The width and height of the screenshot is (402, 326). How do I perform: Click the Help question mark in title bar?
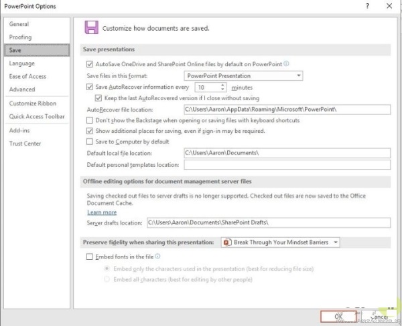point(367,6)
